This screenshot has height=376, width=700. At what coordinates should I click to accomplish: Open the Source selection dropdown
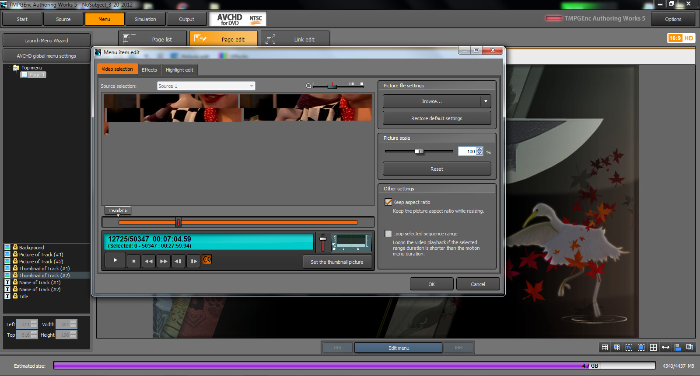[x=206, y=86]
